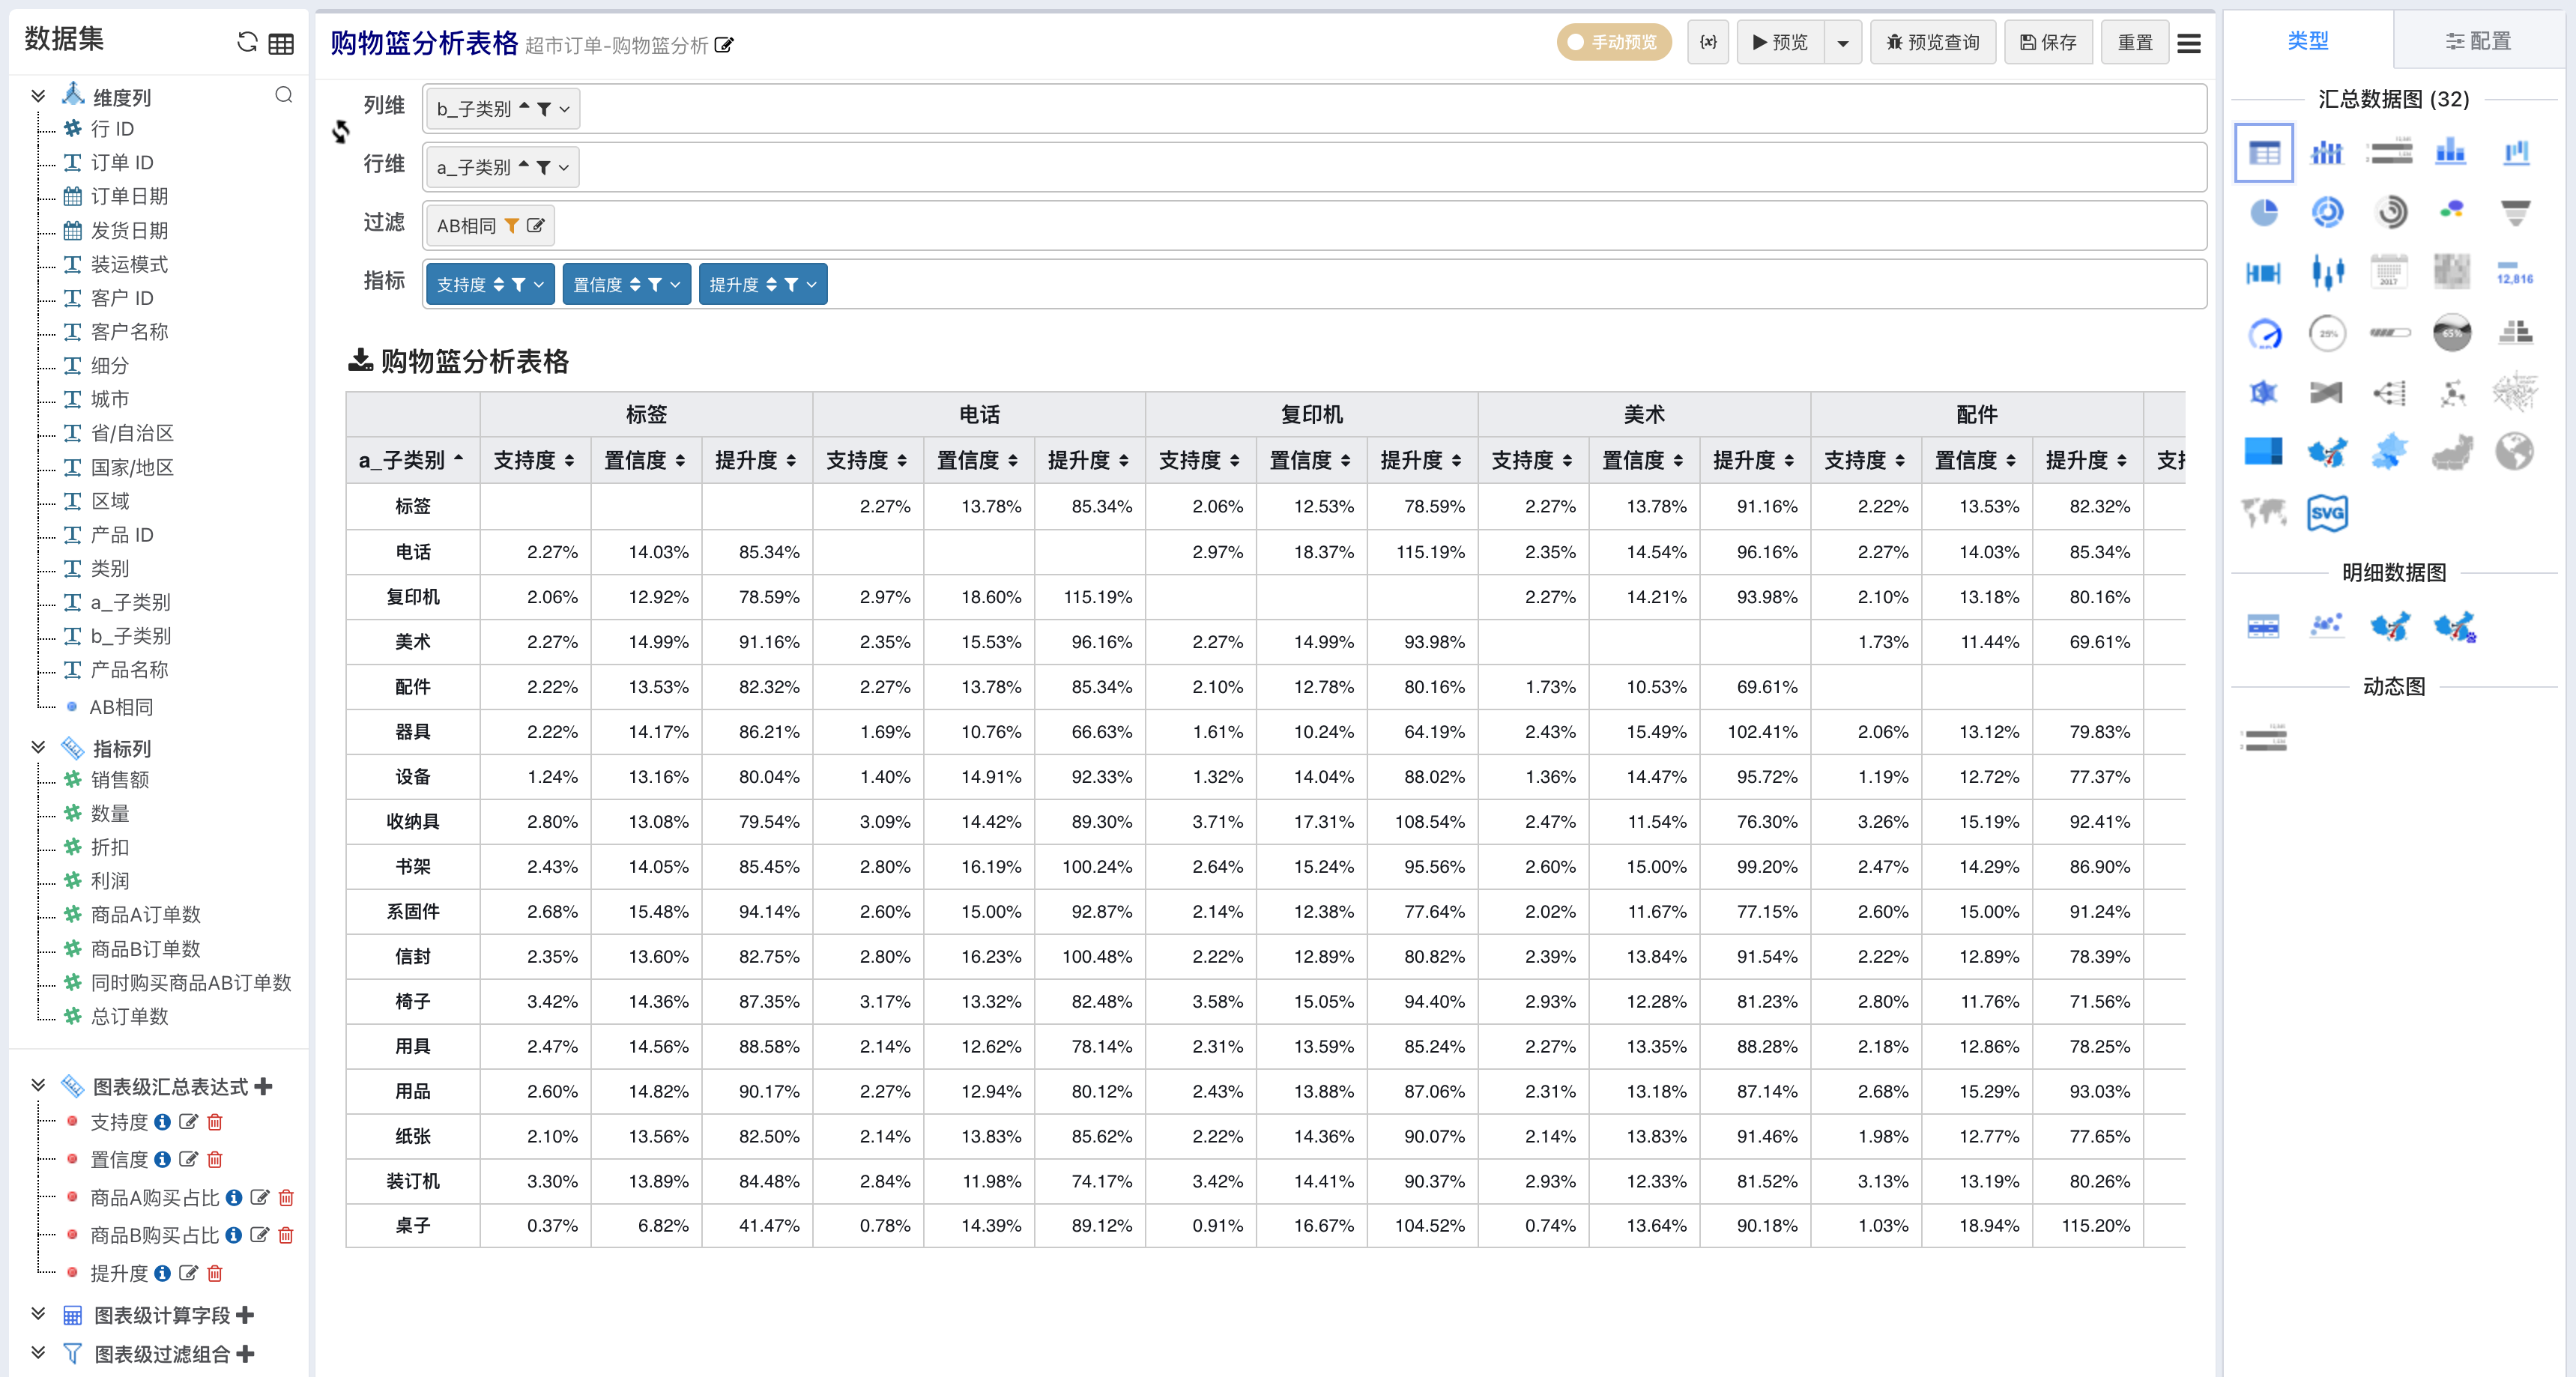Open the 置信度 metric dropdown
Image resolution: width=2576 pixels, height=1377 pixels.
pyautogui.click(x=675, y=285)
